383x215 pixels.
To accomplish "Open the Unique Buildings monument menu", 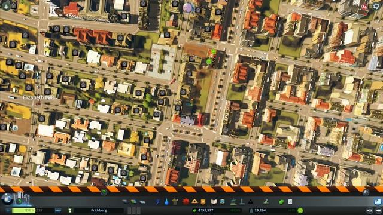I will pyautogui.click(x=242, y=202).
